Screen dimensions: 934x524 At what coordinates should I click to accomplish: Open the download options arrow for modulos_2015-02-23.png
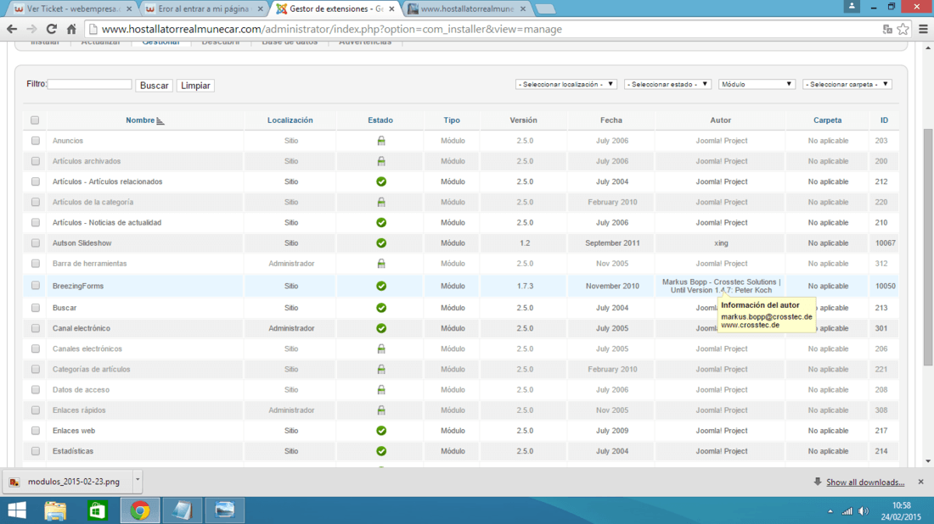[138, 479]
